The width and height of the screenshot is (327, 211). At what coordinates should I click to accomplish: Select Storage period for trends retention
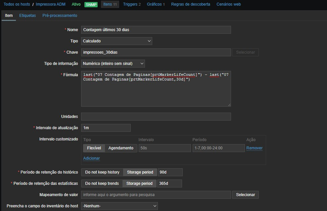(x=139, y=184)
